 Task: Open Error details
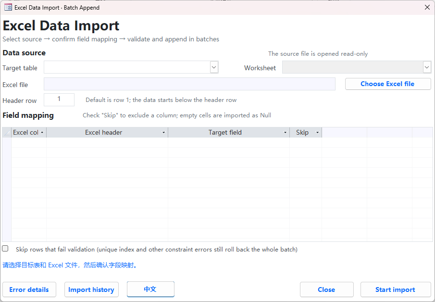(x=29, y=289)
